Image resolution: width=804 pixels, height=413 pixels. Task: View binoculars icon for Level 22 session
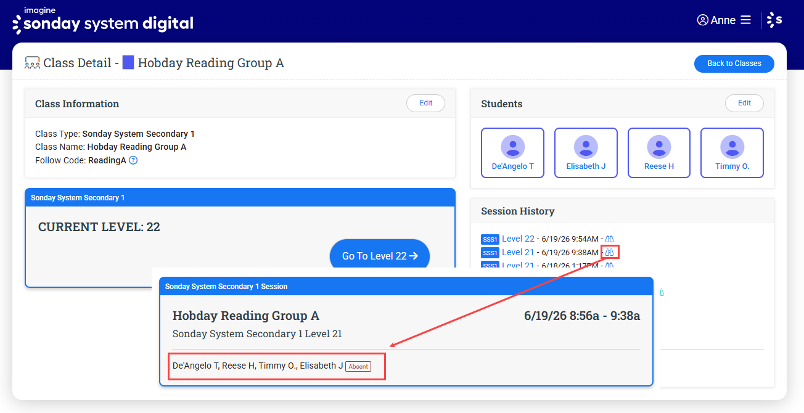click(x=610, y=239)
